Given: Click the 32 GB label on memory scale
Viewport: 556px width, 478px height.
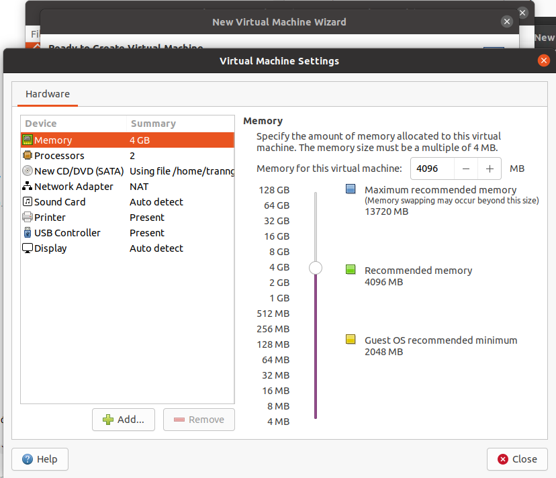Looking at the screenshot, I should 277,221.
